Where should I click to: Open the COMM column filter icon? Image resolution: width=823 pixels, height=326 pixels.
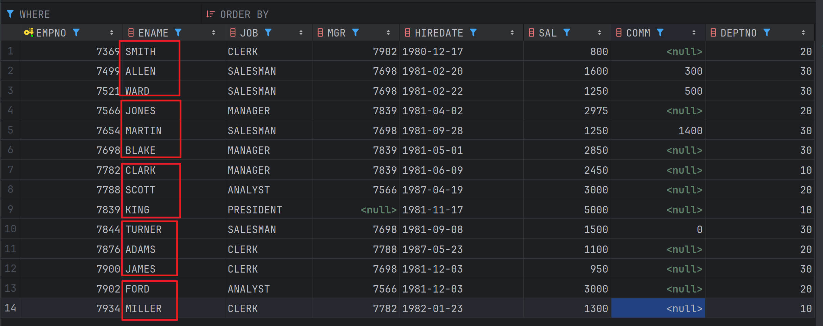tap(660, 32)
